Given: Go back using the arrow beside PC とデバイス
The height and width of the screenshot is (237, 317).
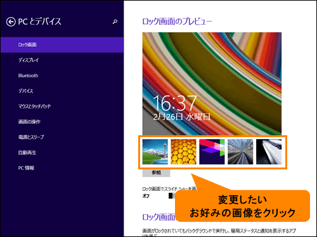Looking at the screenshot, I should tap(11, 21).
